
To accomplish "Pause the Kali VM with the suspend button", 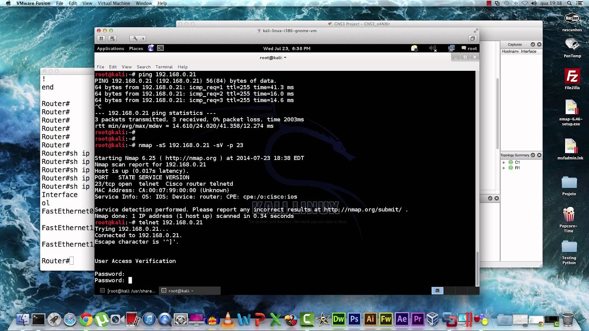I will 101,39.
